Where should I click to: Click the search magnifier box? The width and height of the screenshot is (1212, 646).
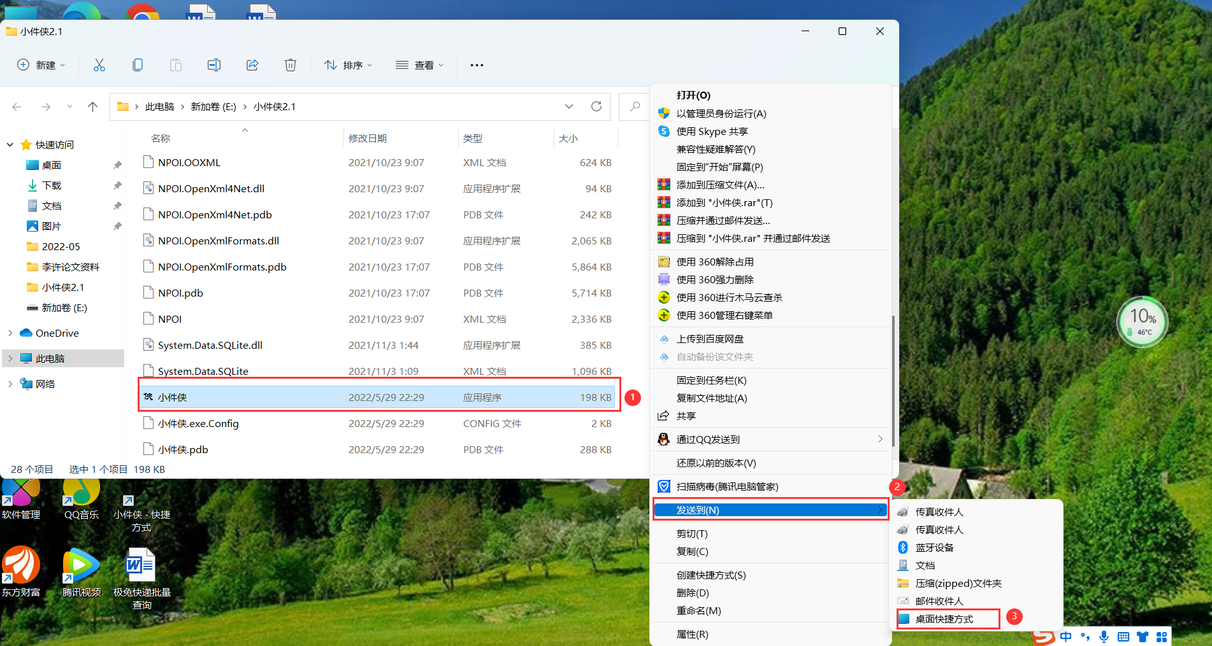pyautogui.click(x=635, y=106)
